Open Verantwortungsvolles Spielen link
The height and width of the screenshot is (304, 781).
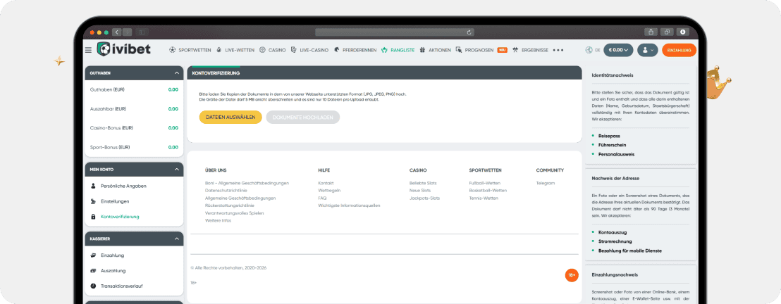tap(234, 213)
